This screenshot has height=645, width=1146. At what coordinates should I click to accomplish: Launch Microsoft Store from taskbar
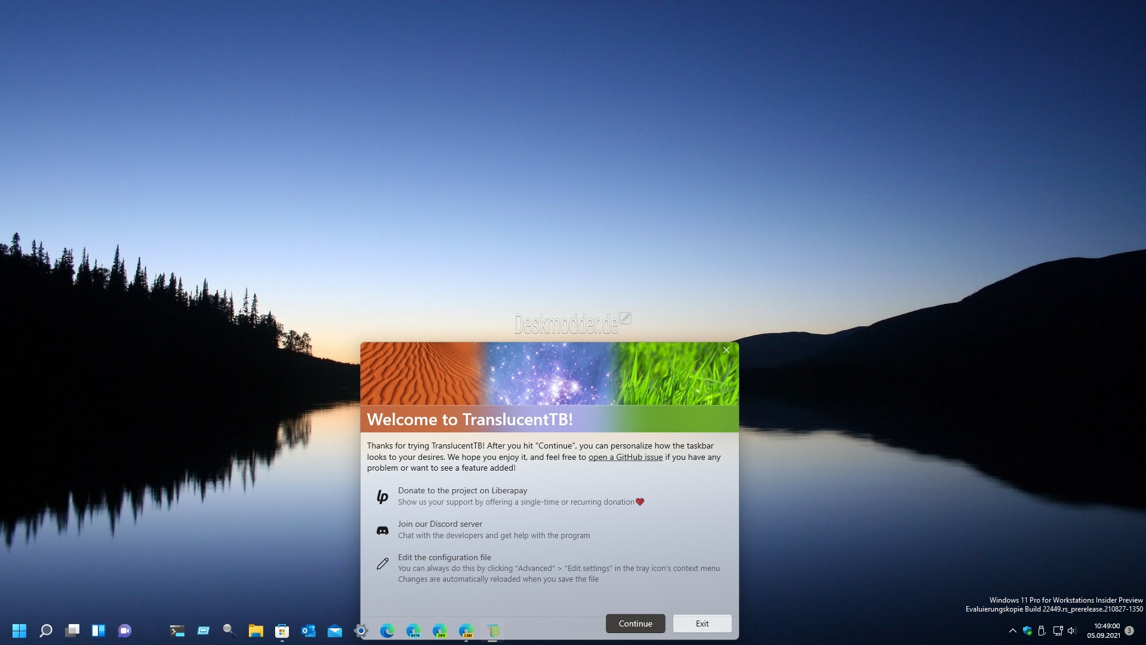(282, 631)
